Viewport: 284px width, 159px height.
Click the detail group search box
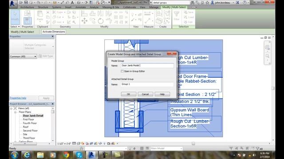pyautogui.click(x=171, y=3)
